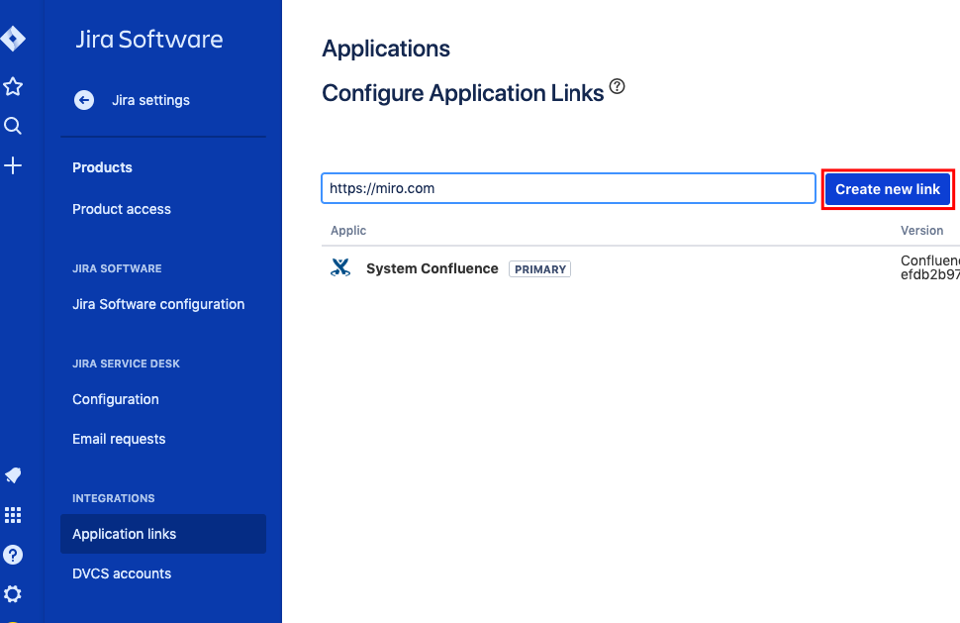The height and width of the screenshot is (623, 960).
Task: Click the Jira diamond logo icon
Action: 13,40
